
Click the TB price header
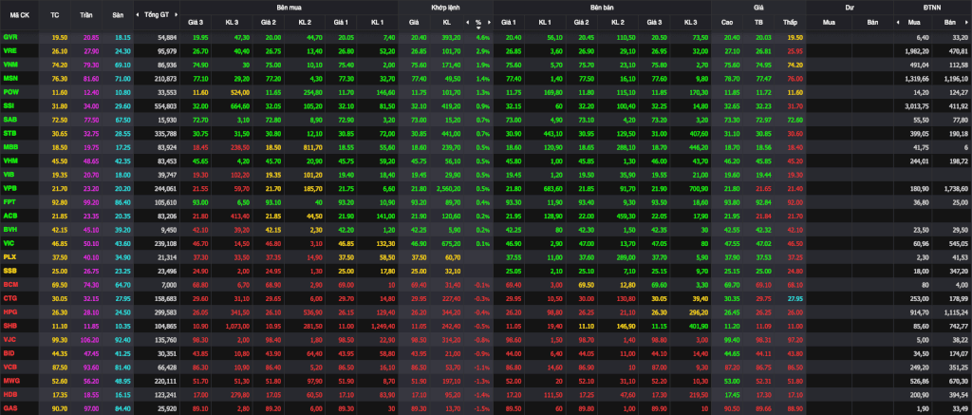[x=758, y=23]
